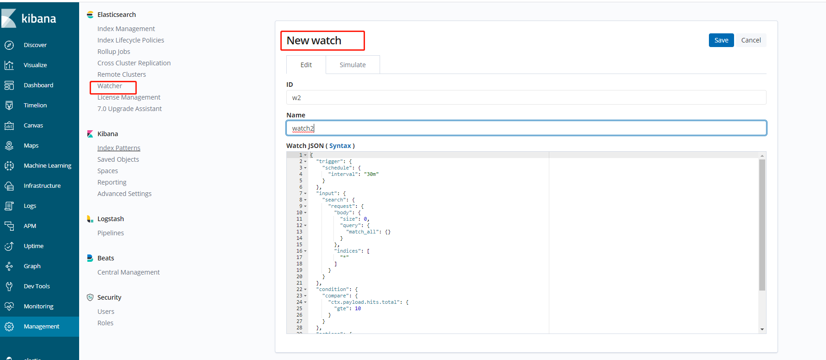Open Rollup Jobs page
826x360 pixels.
114,52
